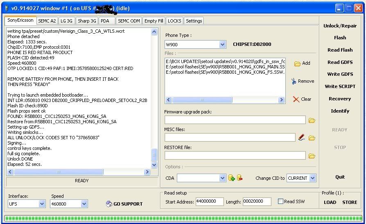Open the Interface dropdown showing UFS

click(x=42, y=204)
